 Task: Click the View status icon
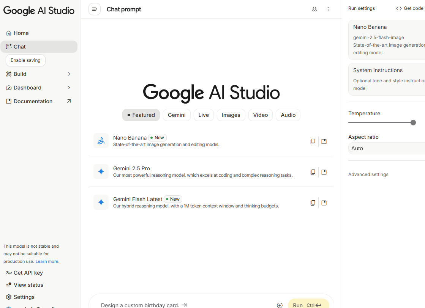pos(9,285)
